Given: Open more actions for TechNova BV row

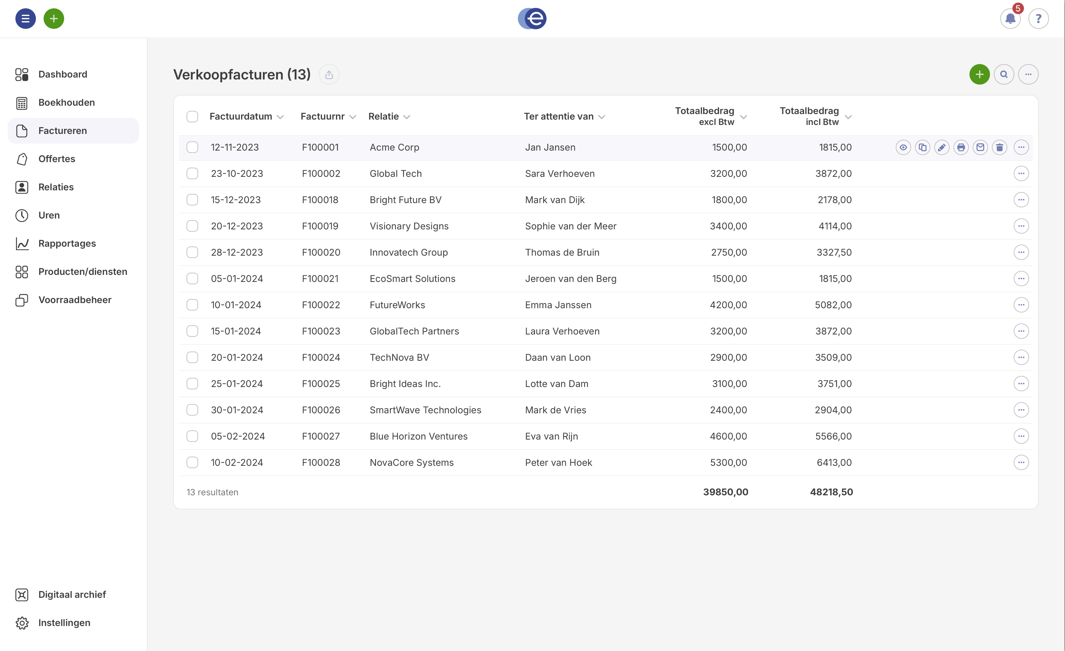Looking at the screenshot, I should 1021,358.
